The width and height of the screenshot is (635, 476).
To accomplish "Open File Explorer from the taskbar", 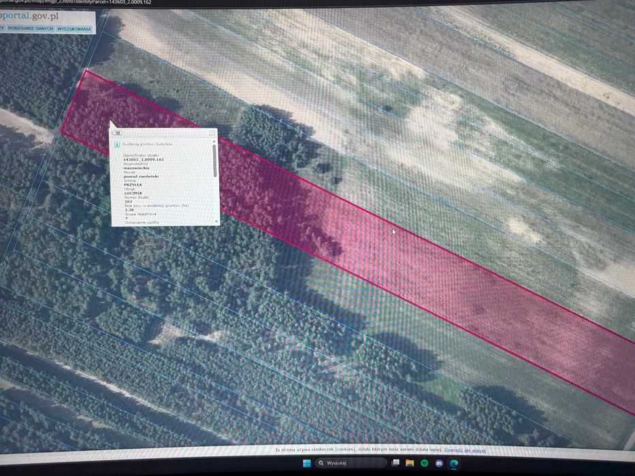I will point(410,462).
